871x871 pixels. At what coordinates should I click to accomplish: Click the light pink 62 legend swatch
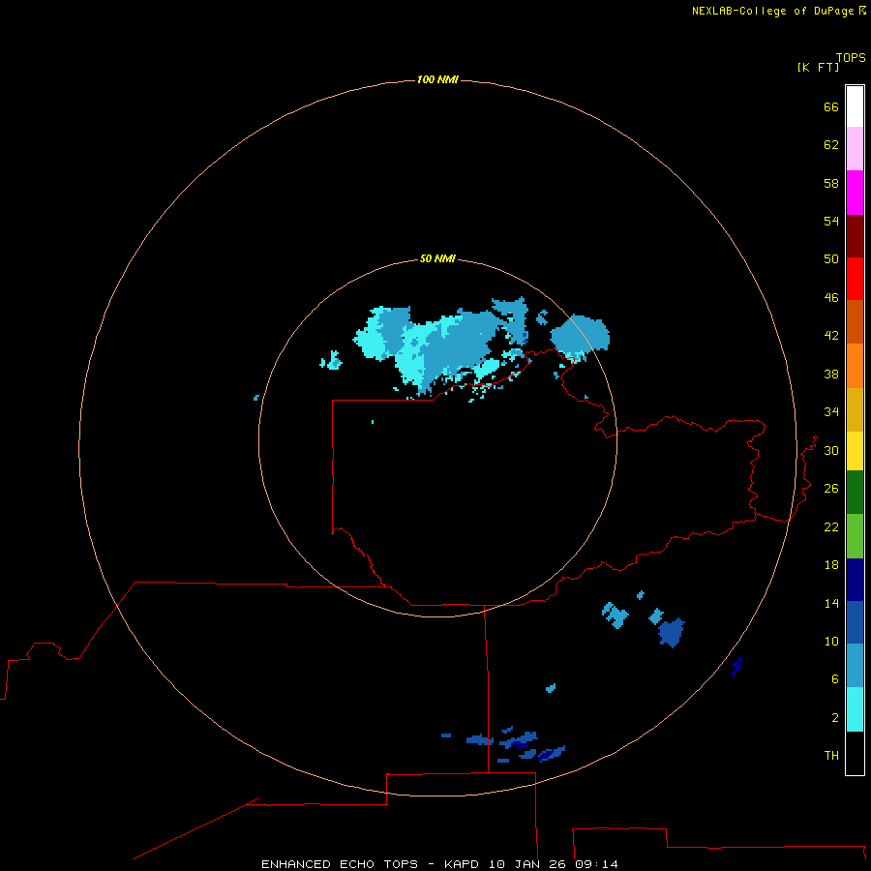point(855,149)
